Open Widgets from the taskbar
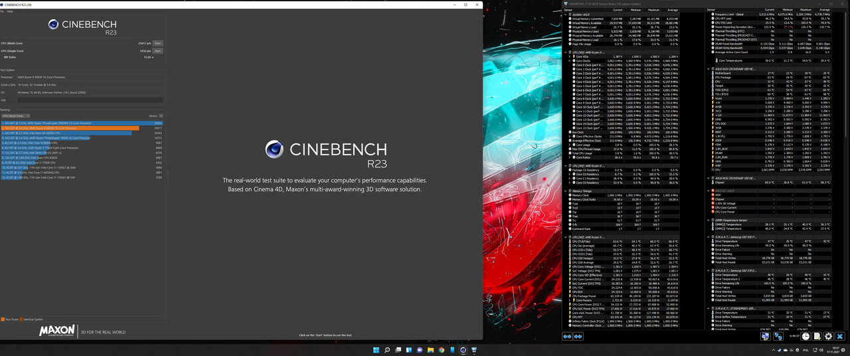Viewport: 850px width, 356px height. 409,350
